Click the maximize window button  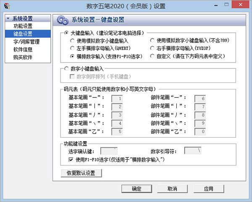coord(226,5)
